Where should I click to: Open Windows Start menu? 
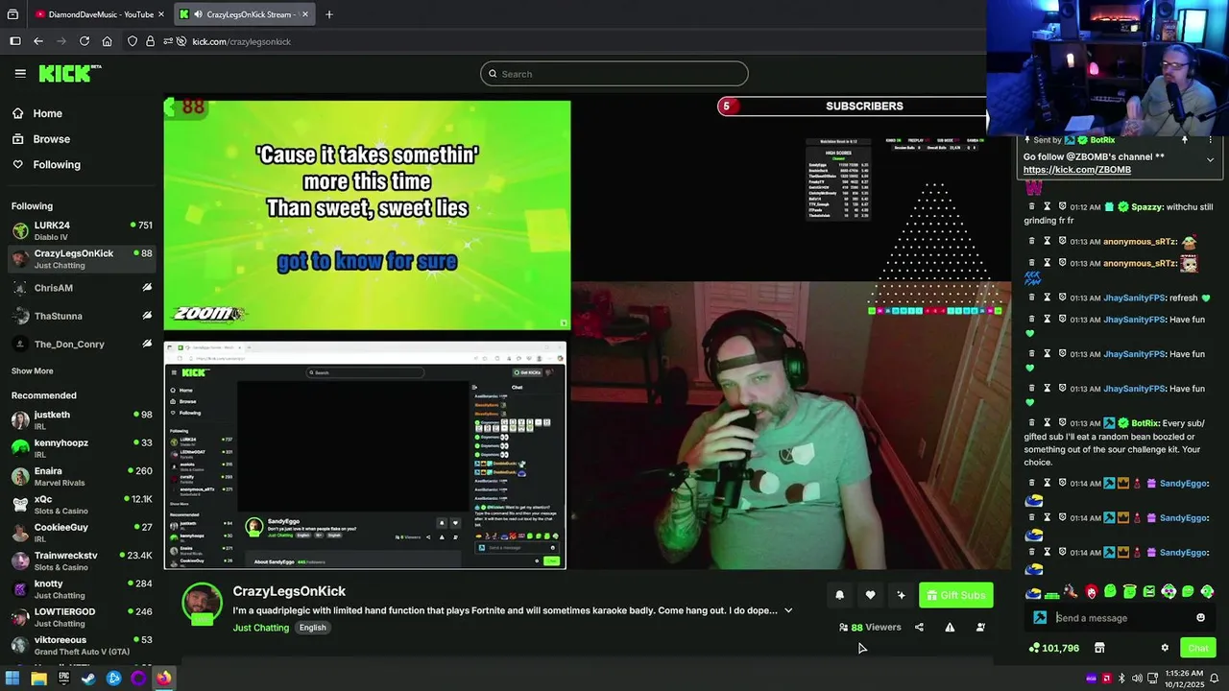[x=12, y=679]
